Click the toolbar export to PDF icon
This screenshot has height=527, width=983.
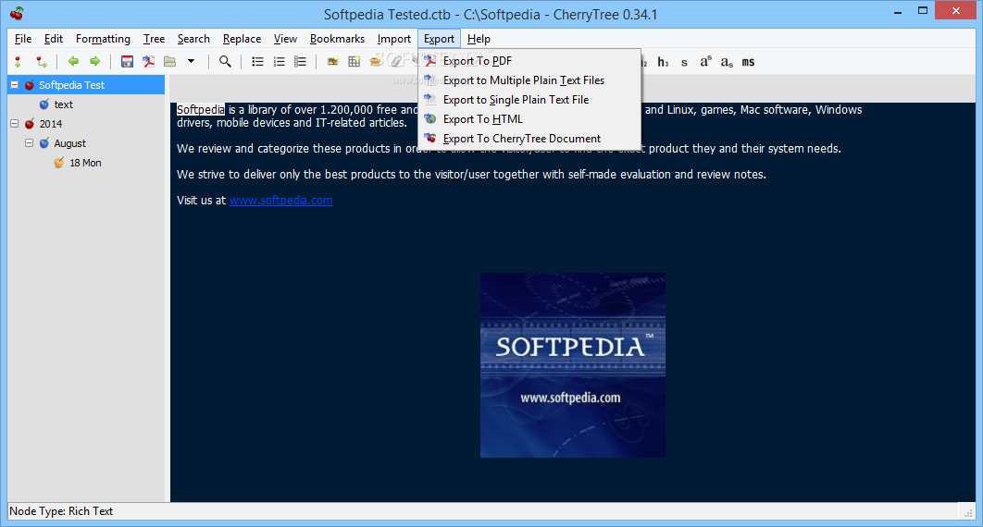[149, 61]
